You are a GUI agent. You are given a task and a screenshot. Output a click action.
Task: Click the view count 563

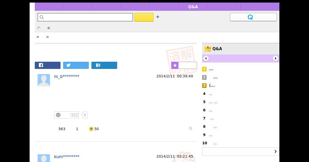(x=62, y=129)
